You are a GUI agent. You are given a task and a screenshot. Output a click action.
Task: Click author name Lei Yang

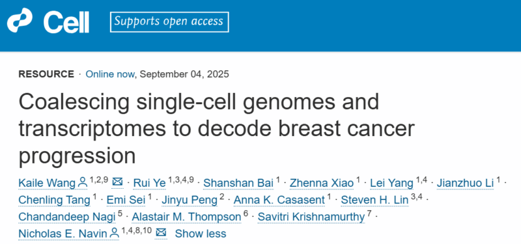[x=391, y=183]
